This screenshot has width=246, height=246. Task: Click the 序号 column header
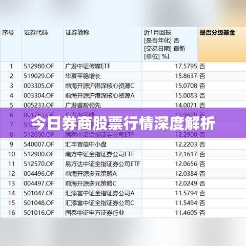click(x=8, y=32)
